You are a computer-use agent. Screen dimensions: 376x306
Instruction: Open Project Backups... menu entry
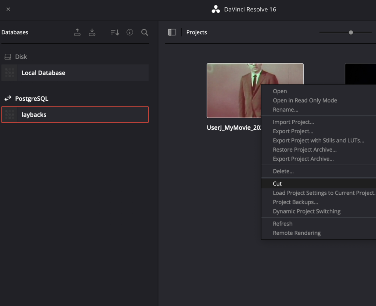[x=296, y=202]
